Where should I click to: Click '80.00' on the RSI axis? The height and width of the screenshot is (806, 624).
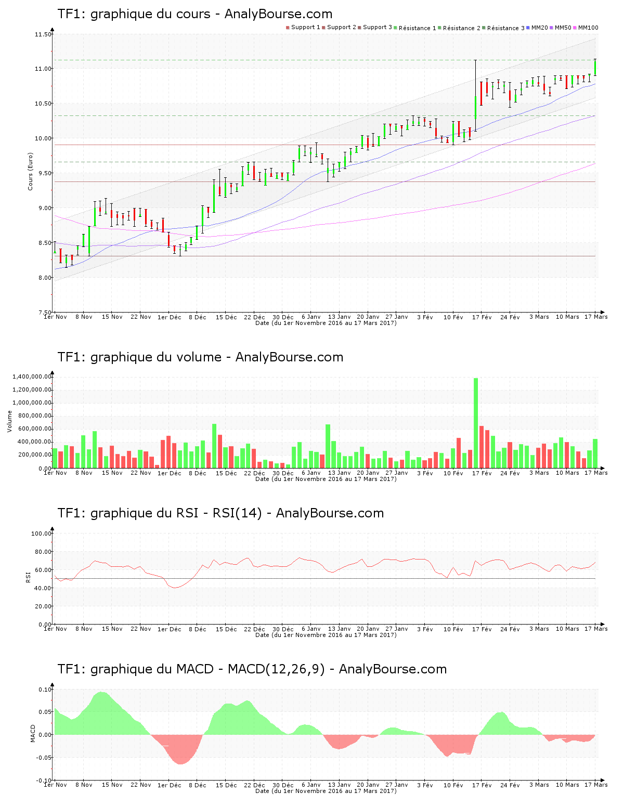coord(43,552)
